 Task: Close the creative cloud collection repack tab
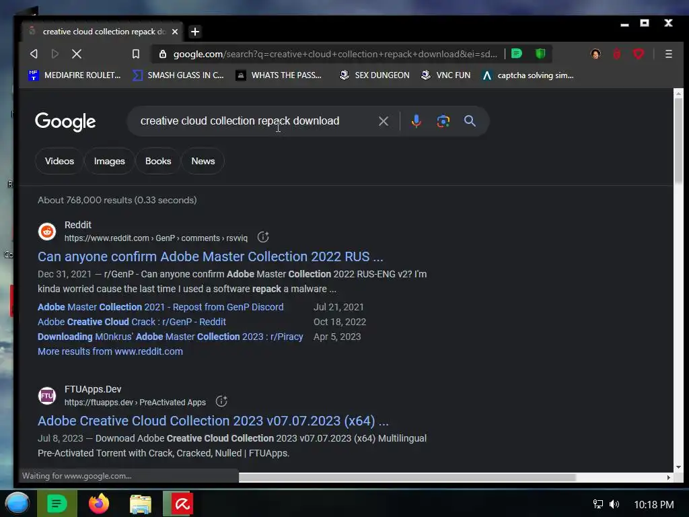click(x=175, y=32)
